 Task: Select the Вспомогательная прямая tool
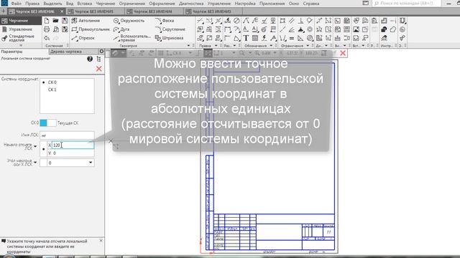pyautogui.click(x=132, y=38)
